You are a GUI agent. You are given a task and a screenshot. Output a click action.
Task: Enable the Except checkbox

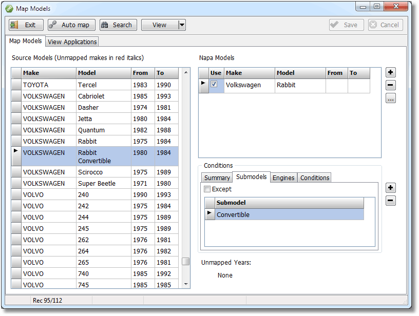(x=207, y=189)
